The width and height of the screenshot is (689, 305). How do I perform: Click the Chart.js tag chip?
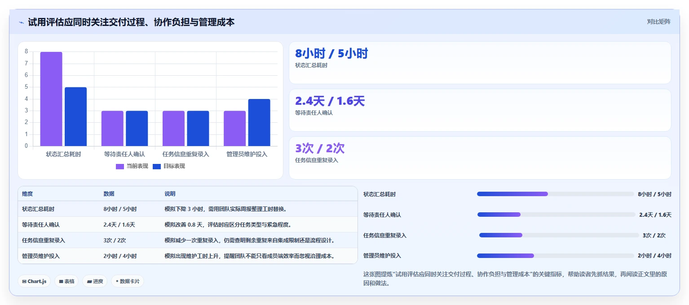34,281
